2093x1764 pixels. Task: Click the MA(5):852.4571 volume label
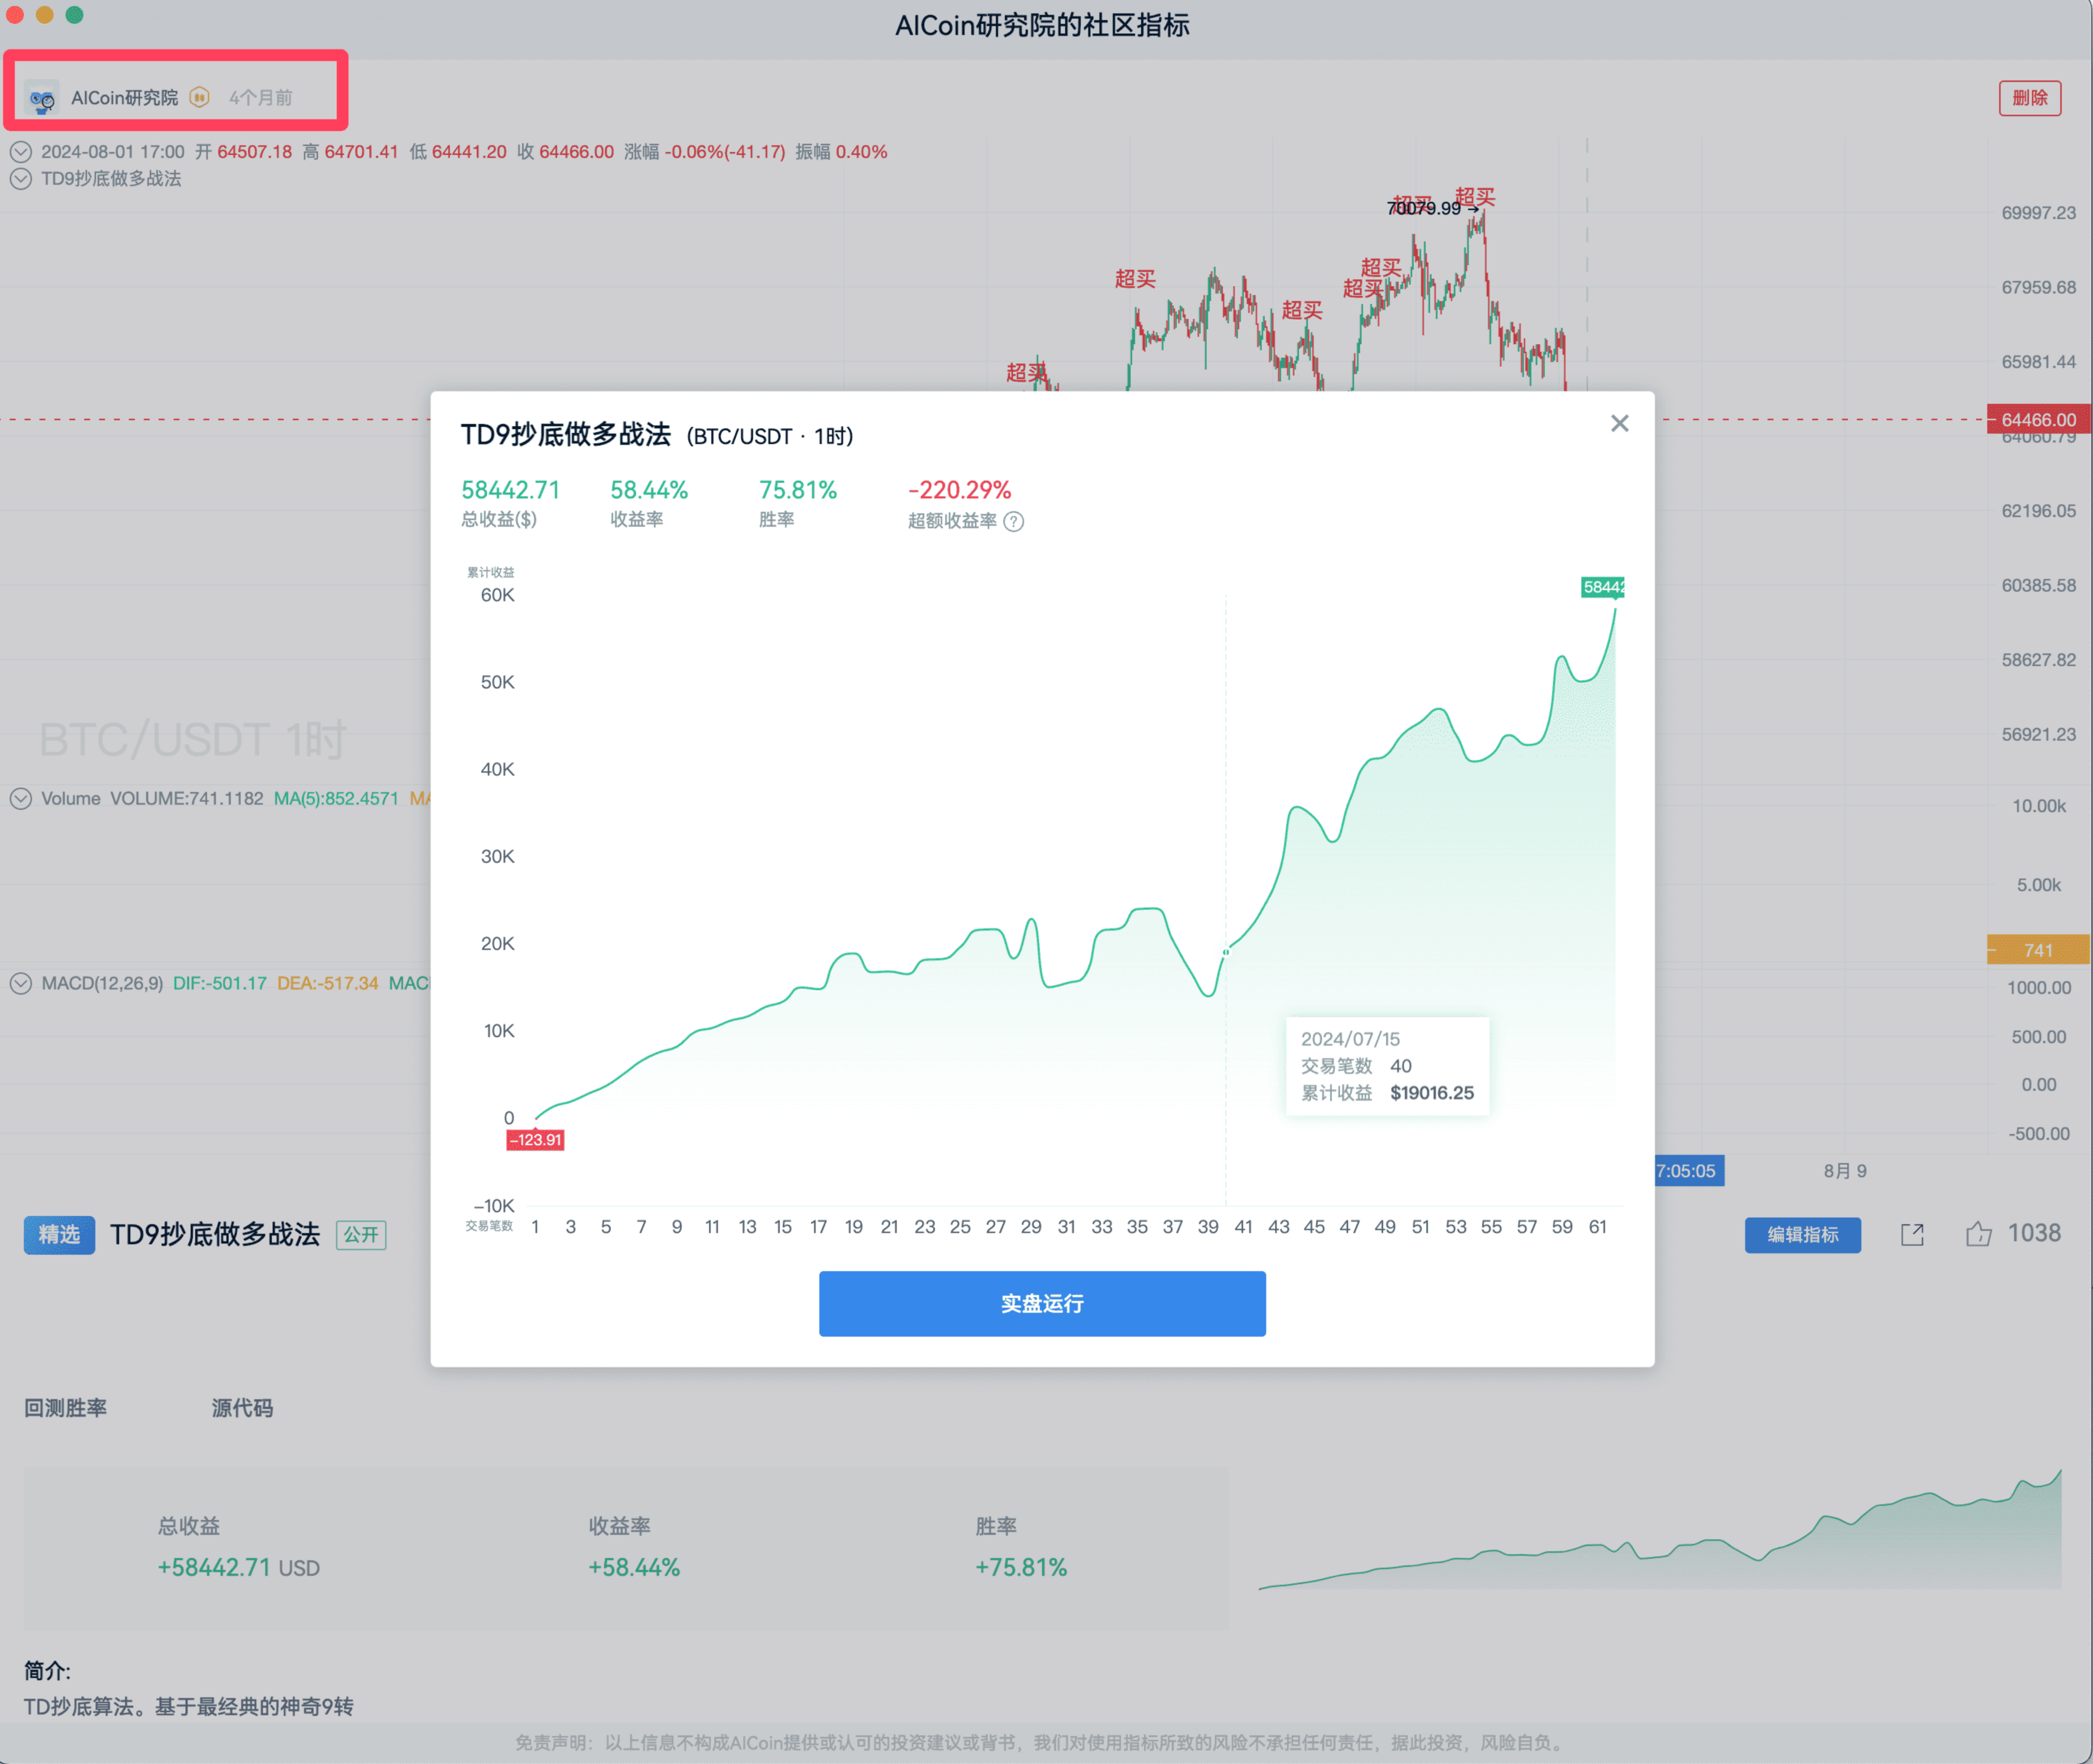(336, 798)
